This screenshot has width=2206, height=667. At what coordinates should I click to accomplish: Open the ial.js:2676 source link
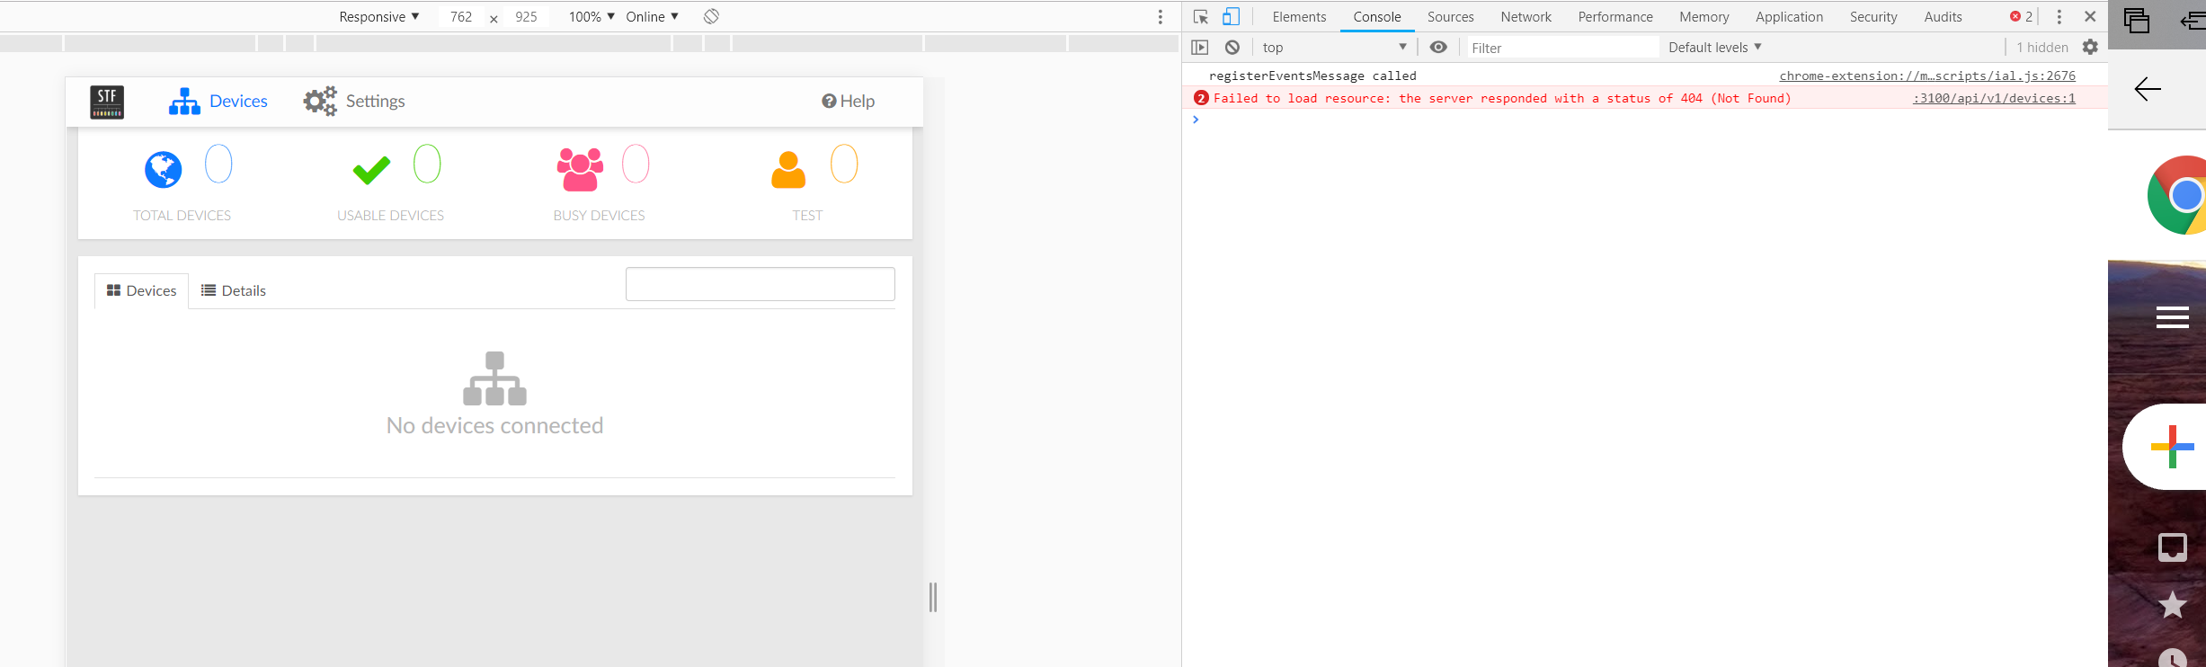point(1927,76)
